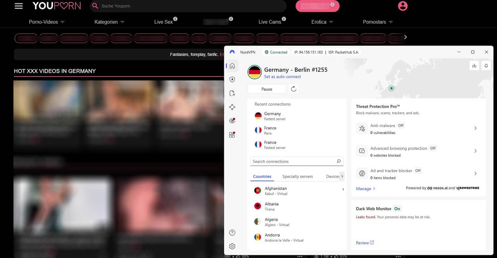Click the IP: 94.156.151.183 text

point(308,52)
